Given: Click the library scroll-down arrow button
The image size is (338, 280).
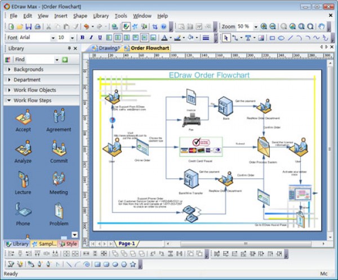Looking at the screenshot, I should point(74,234).
